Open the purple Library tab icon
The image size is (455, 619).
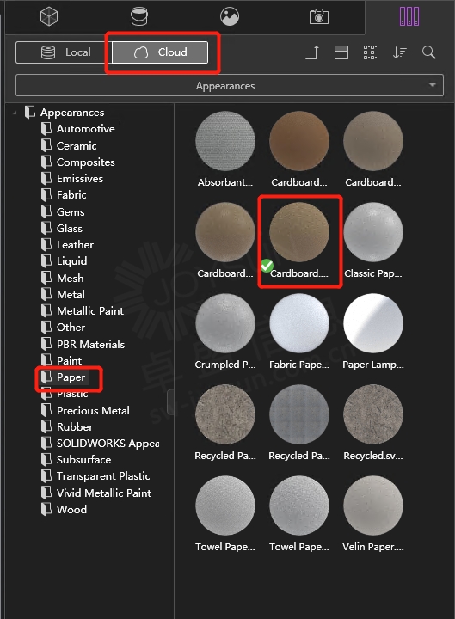click(409, 16)
